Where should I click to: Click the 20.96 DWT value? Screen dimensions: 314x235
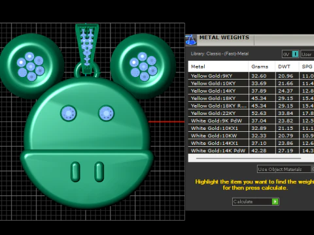coord(285,76)
